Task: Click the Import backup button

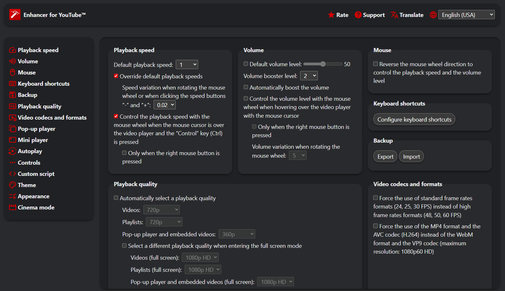Action: [x=411, y=156]
